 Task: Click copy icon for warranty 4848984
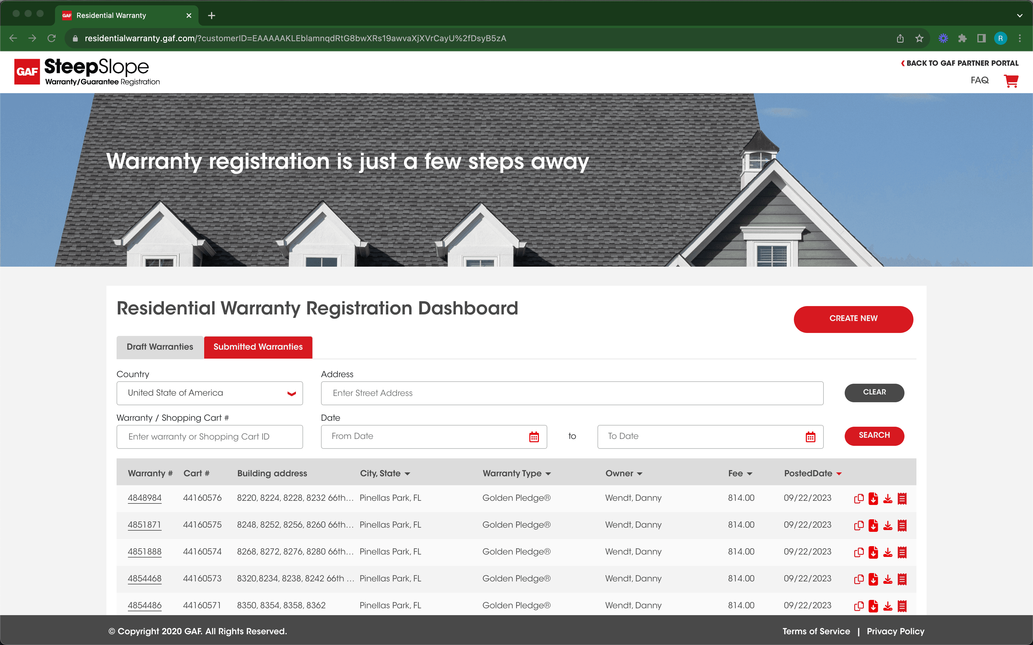[859, 498]
